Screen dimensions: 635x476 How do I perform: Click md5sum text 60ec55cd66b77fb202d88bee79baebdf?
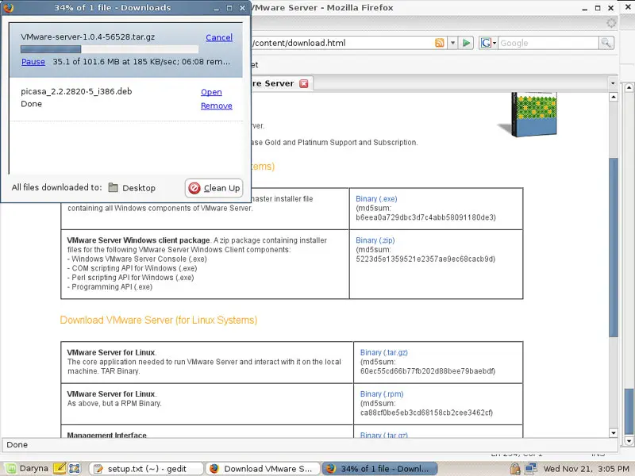pos(428,371)
